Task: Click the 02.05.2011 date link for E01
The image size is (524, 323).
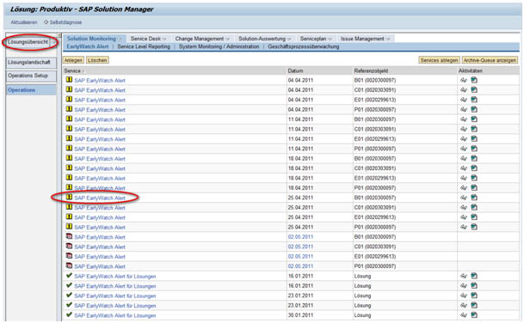Action: point(300,257)
